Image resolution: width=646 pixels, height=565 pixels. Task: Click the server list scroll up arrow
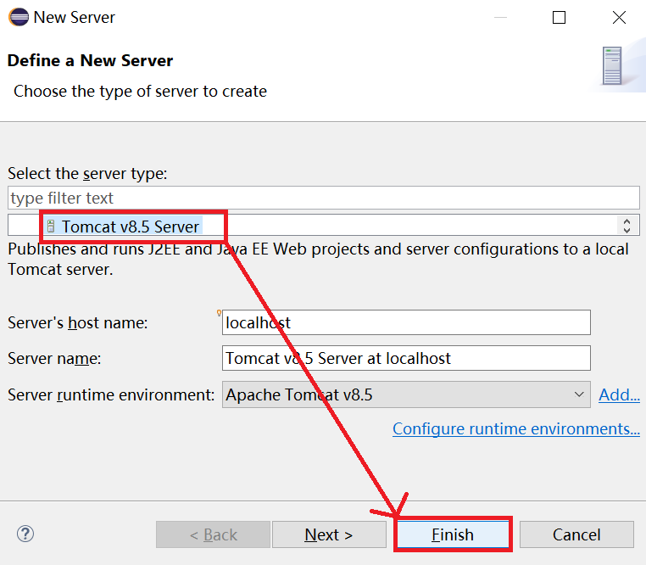click(x=627, y=221)
